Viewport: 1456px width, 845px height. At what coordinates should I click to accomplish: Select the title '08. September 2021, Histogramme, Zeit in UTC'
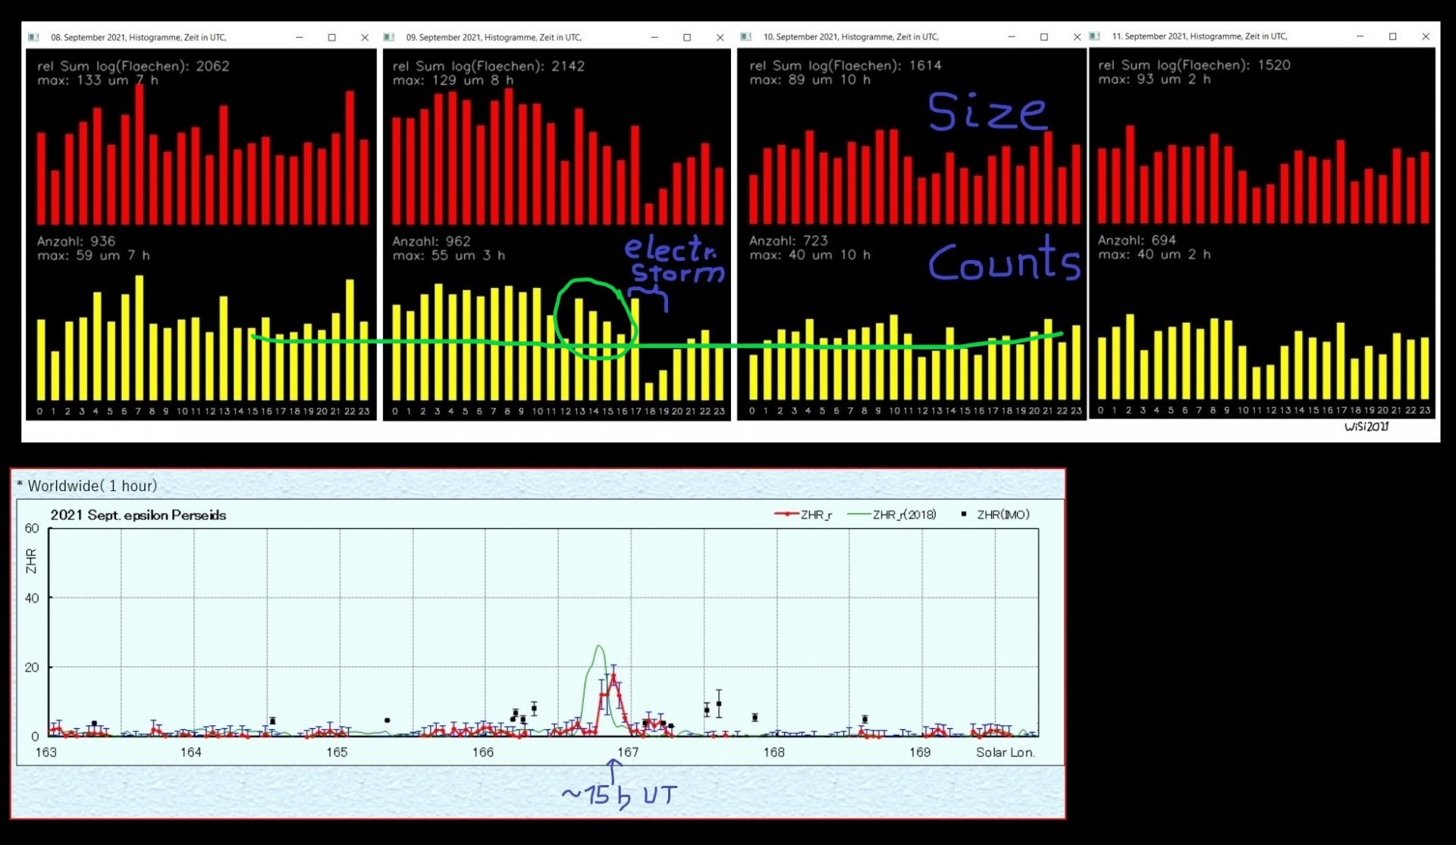coord(139,37)
